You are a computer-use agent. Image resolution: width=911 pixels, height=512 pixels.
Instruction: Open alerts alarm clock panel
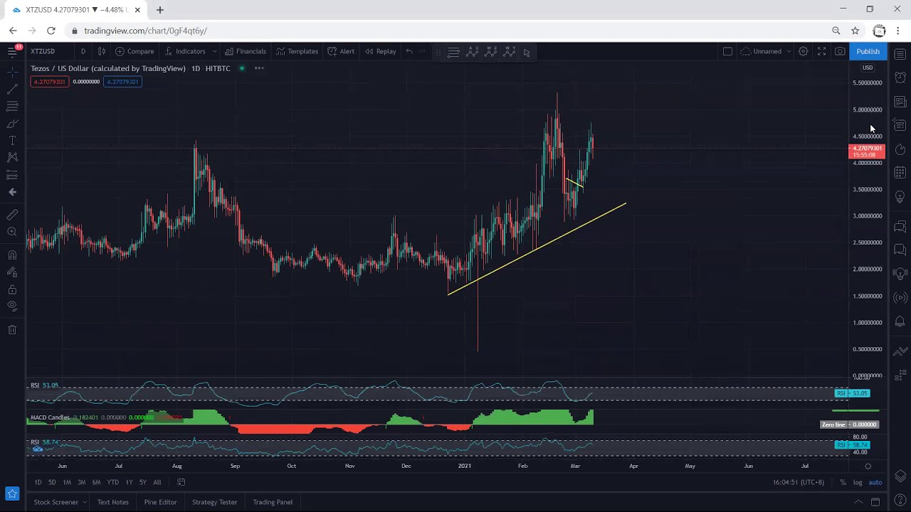[900, 77]
